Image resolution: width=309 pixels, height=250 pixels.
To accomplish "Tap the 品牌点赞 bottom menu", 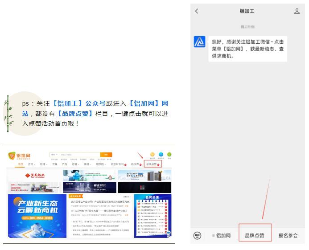I will coord(255,235).
